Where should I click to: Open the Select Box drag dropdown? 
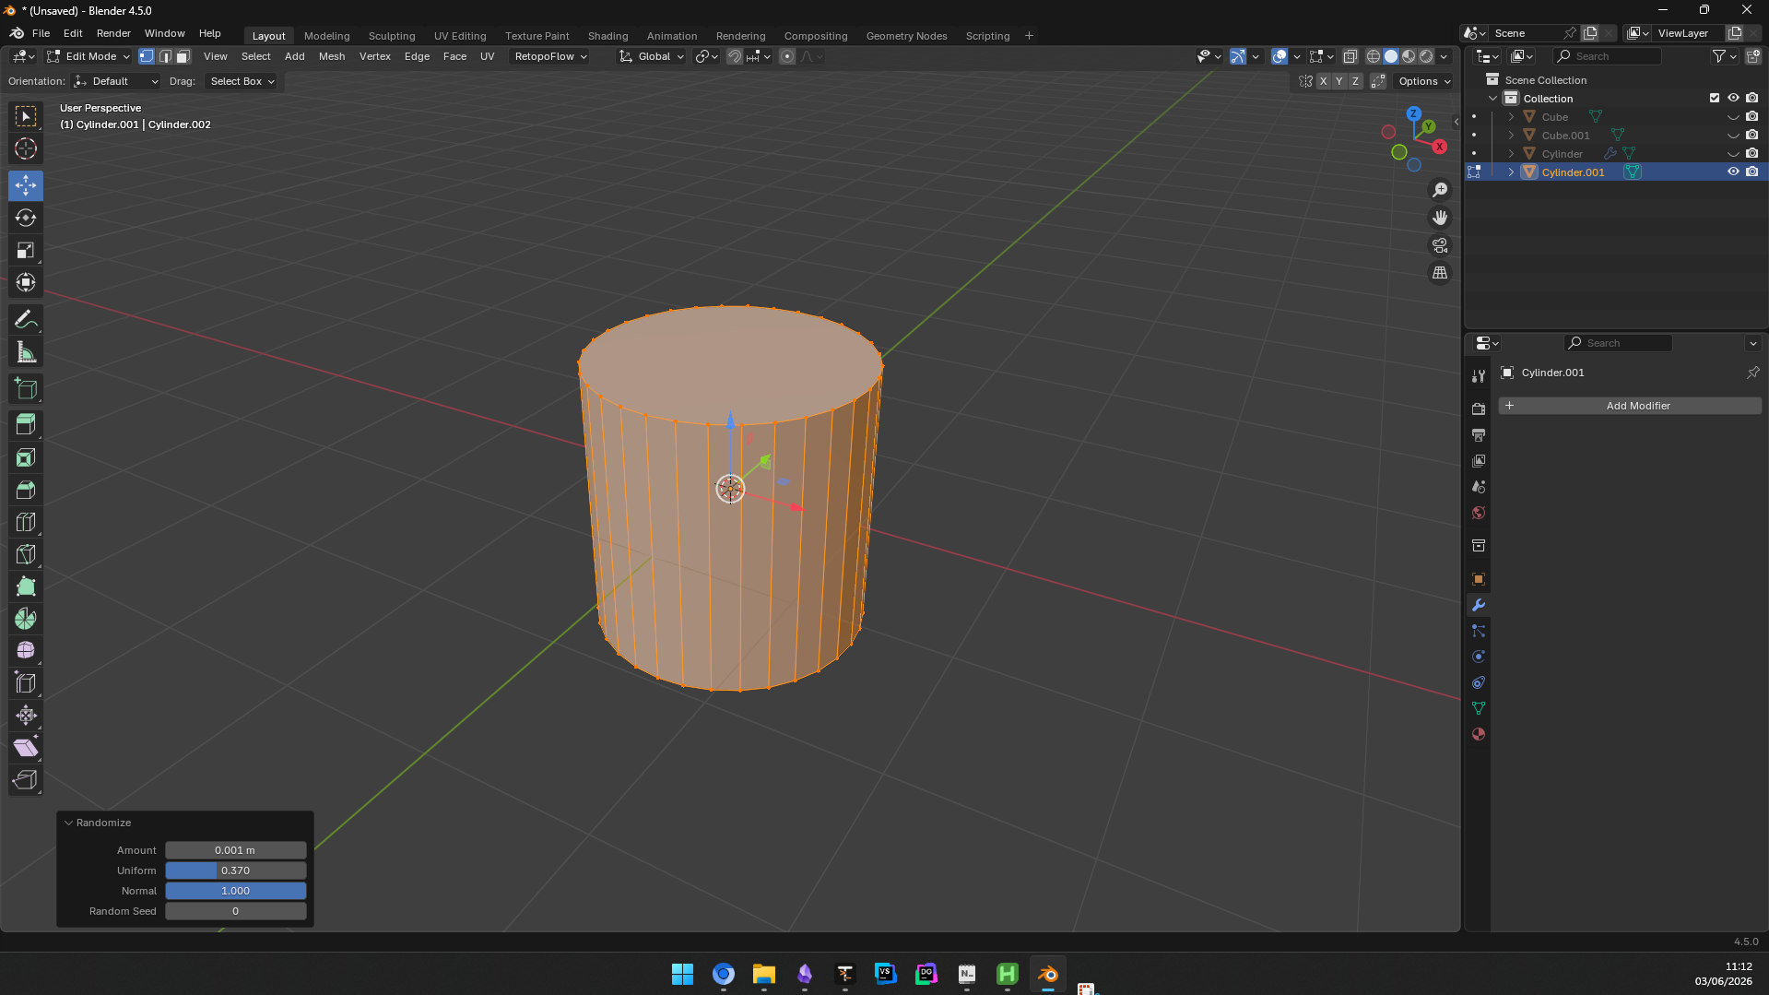coord(242,81)
